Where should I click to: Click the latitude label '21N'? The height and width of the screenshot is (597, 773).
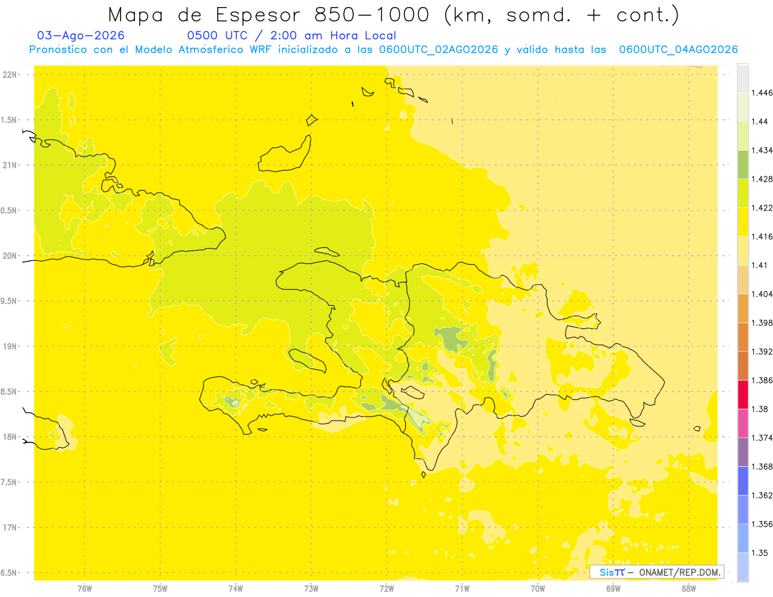[x=10, y=165]
